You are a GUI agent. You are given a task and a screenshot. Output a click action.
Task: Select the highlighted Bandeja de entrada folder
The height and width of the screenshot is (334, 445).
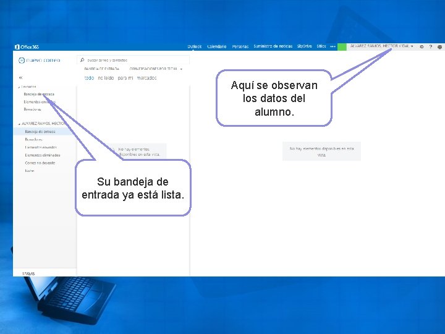(44, 132)
